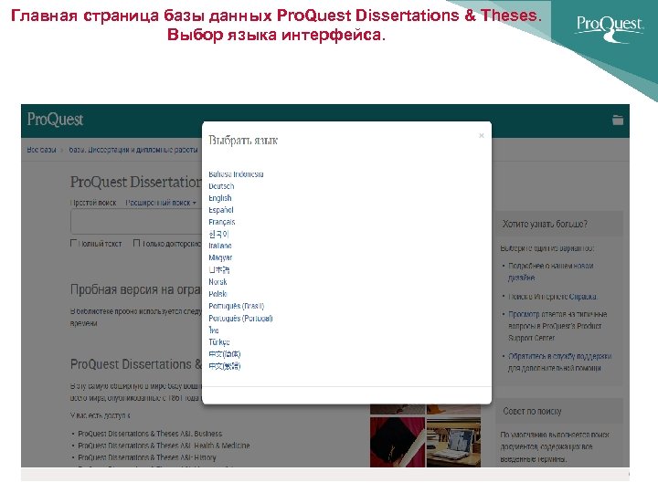
Task: Switch to simple search tab
Action: tap(93, 203)
